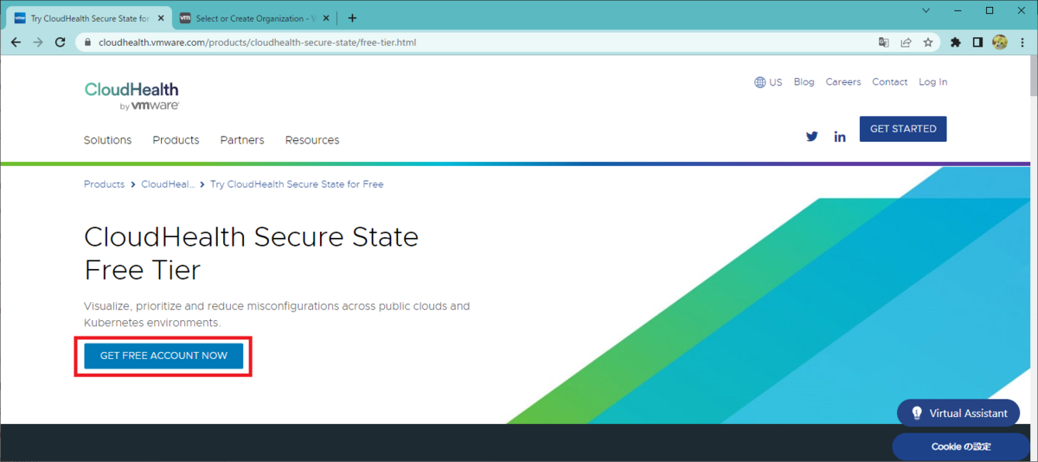Open the Blog link
This screenshot has height=462, width=1038.
pyautogui.click(x=804, y=82)
